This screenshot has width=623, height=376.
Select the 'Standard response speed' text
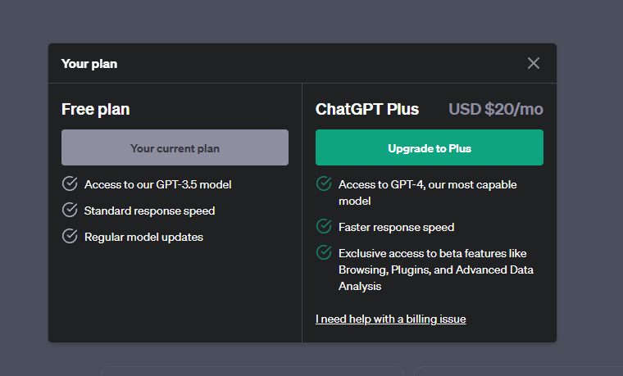(149, 211)
